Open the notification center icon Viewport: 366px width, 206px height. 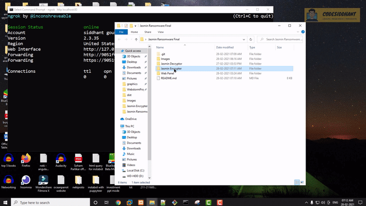[361, 202]
